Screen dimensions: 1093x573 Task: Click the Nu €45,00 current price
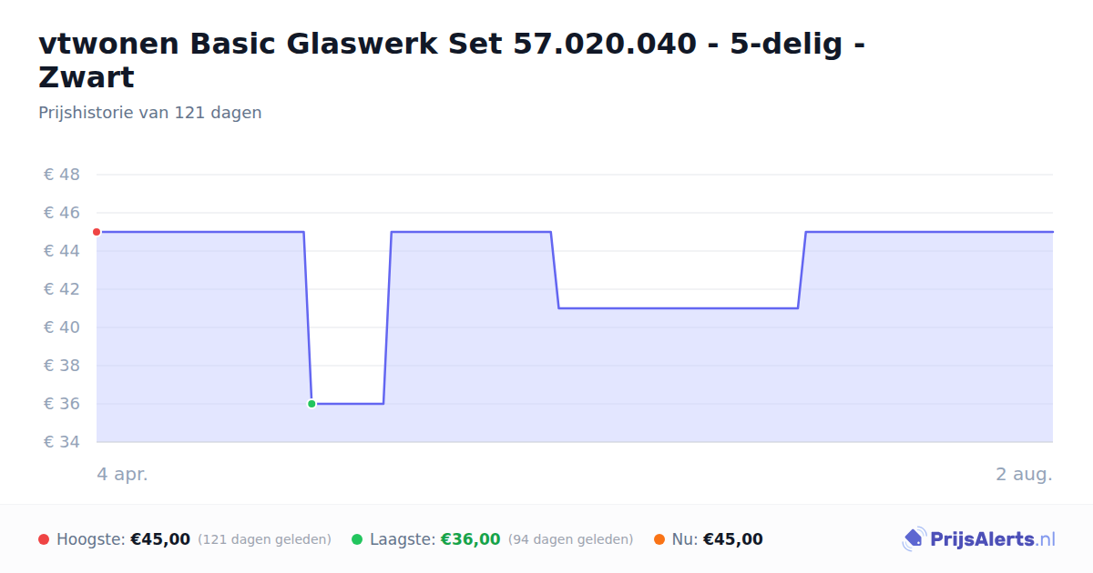(733, 539)
